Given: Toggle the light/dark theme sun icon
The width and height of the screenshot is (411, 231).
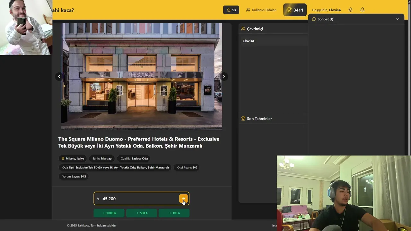Looking at the screenshot, I should tap(350, 10).
